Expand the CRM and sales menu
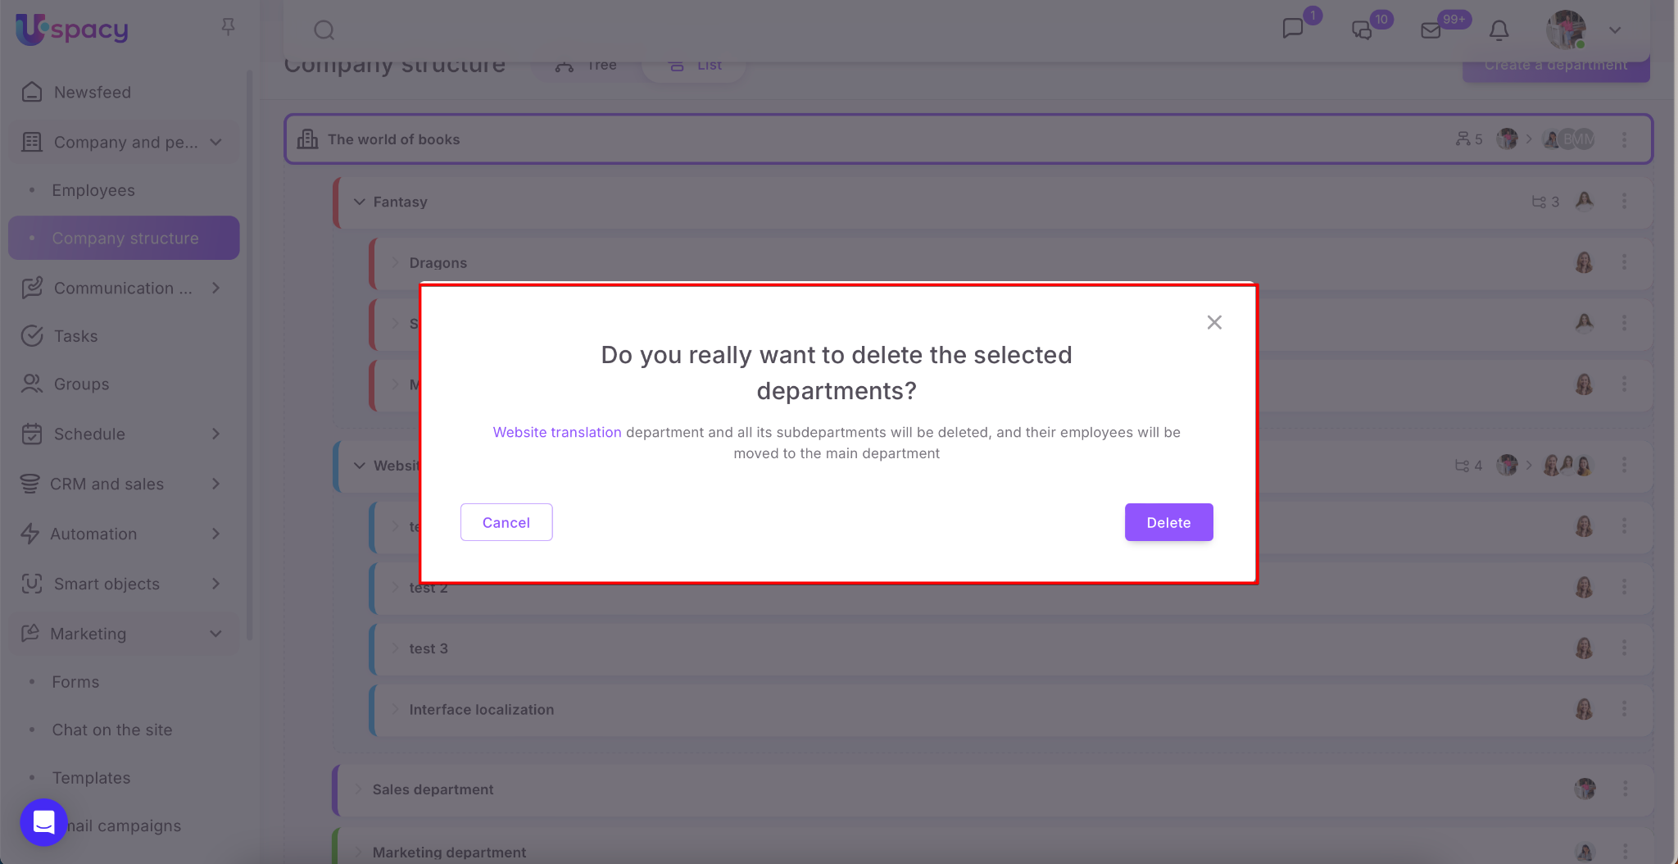 (215, 484)
